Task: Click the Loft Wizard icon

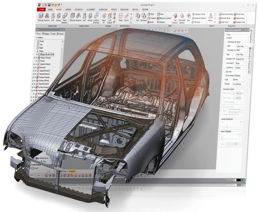Action: coord(109,17)
